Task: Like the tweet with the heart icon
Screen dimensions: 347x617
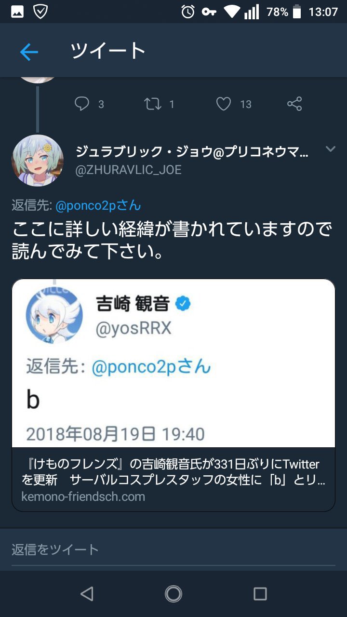Action: [x=224, y=104]
